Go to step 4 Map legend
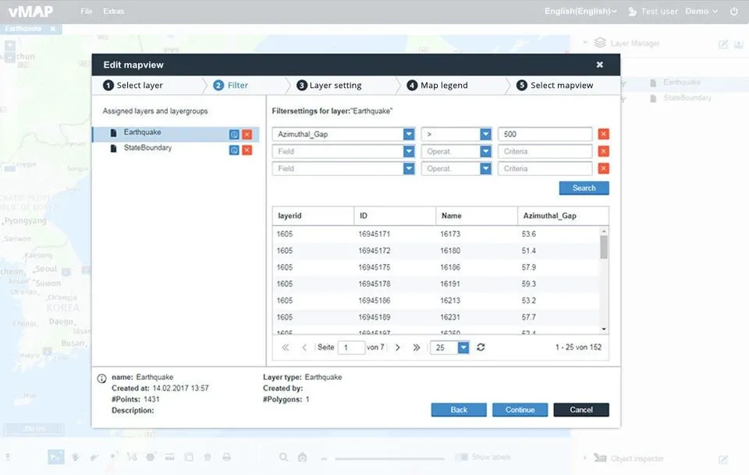Viewport: 749px width, 475px height. point(437,86)
